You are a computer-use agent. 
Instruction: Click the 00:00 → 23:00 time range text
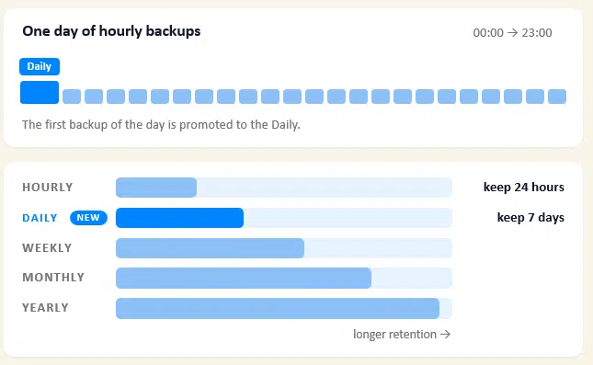[x=512, y=33]
